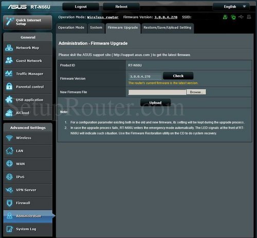Click the Wireless signal icon

pos(9,138)
